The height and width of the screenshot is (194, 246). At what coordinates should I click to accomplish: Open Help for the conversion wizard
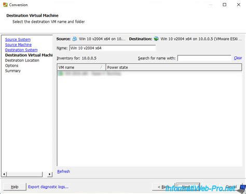[x=15, y=187]
